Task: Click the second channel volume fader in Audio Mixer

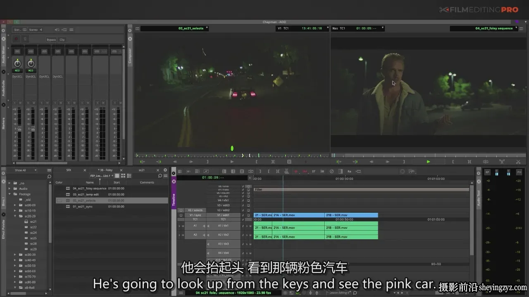Action: pos(33,129)
